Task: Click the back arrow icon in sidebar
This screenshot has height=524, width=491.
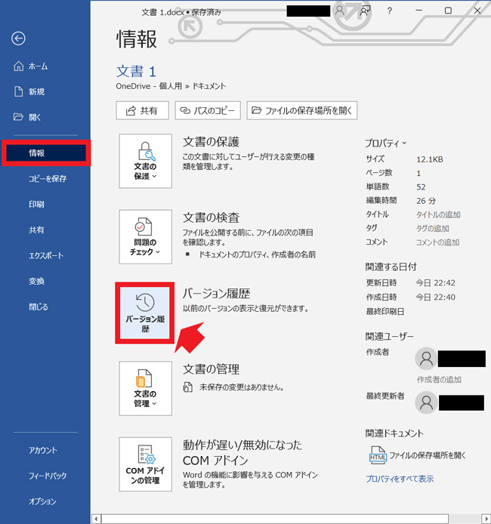Action: [19, 39]
